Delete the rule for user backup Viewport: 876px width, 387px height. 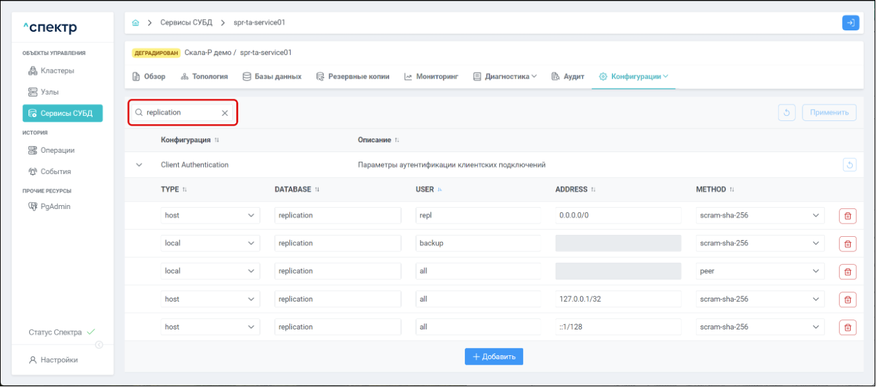tap(848, 244)
